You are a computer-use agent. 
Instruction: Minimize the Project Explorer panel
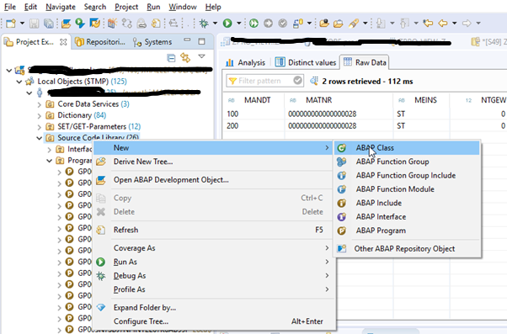[187, 40]
